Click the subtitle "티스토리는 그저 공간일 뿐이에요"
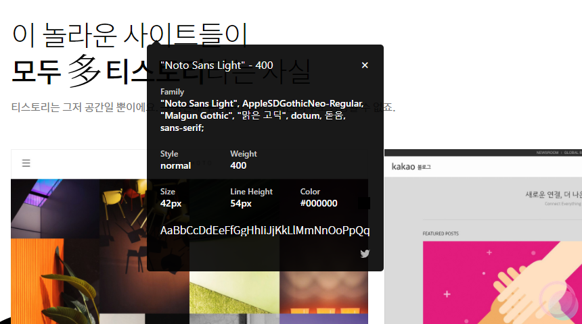 point(84,107)
